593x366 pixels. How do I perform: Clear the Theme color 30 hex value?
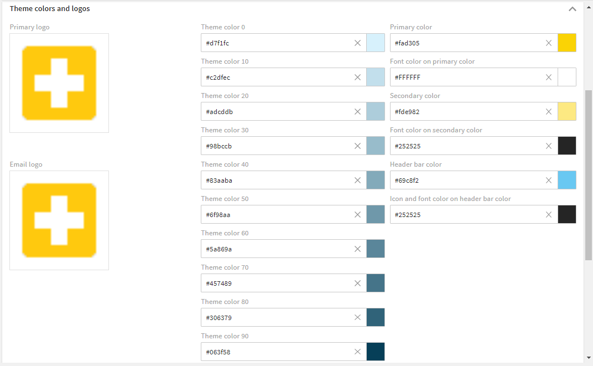357,146
